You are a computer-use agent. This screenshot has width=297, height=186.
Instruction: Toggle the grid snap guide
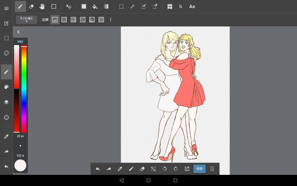coord(74,20)
